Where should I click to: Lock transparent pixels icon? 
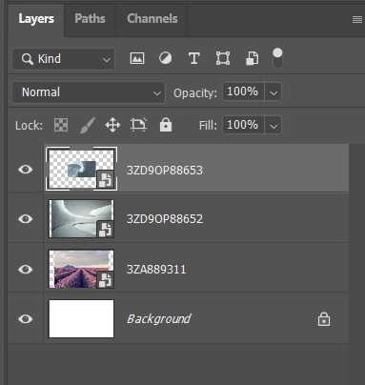pyautogui.click(x=61, y=125)
